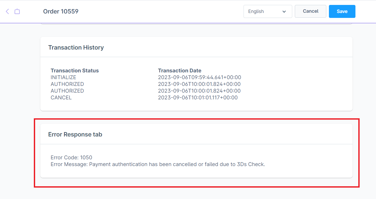The width and height of the screenshot is (376, 199).
Task: Select the second AUTHORIZED status entry
Action: coord(67,91)
